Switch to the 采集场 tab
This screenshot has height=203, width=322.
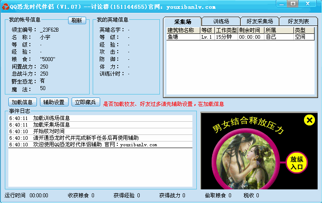(183, 22)
